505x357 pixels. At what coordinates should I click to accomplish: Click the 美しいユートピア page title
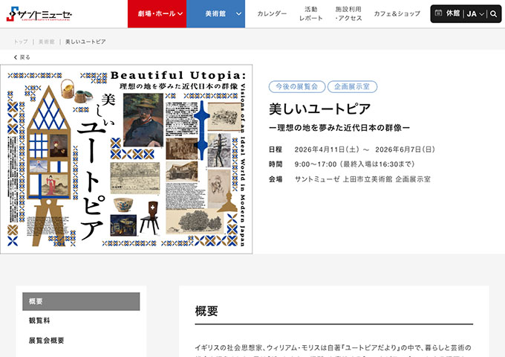[x=320, y=109]
